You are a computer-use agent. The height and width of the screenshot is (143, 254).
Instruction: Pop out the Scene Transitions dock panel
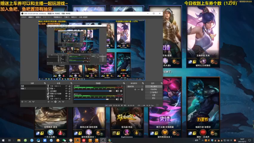pyautogui.click(x=143, y=83)
